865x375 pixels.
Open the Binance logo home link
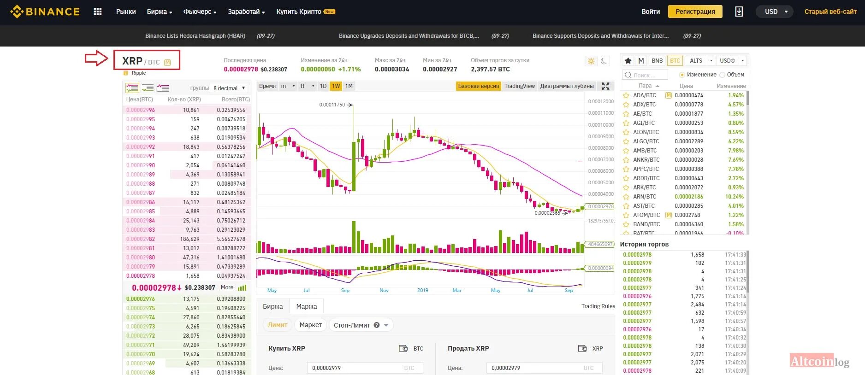pos(45,12)
